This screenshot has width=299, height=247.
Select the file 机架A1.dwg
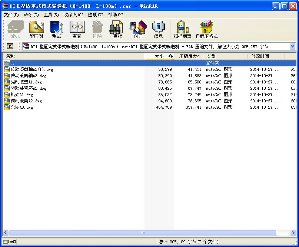click(x=22, y=95)
